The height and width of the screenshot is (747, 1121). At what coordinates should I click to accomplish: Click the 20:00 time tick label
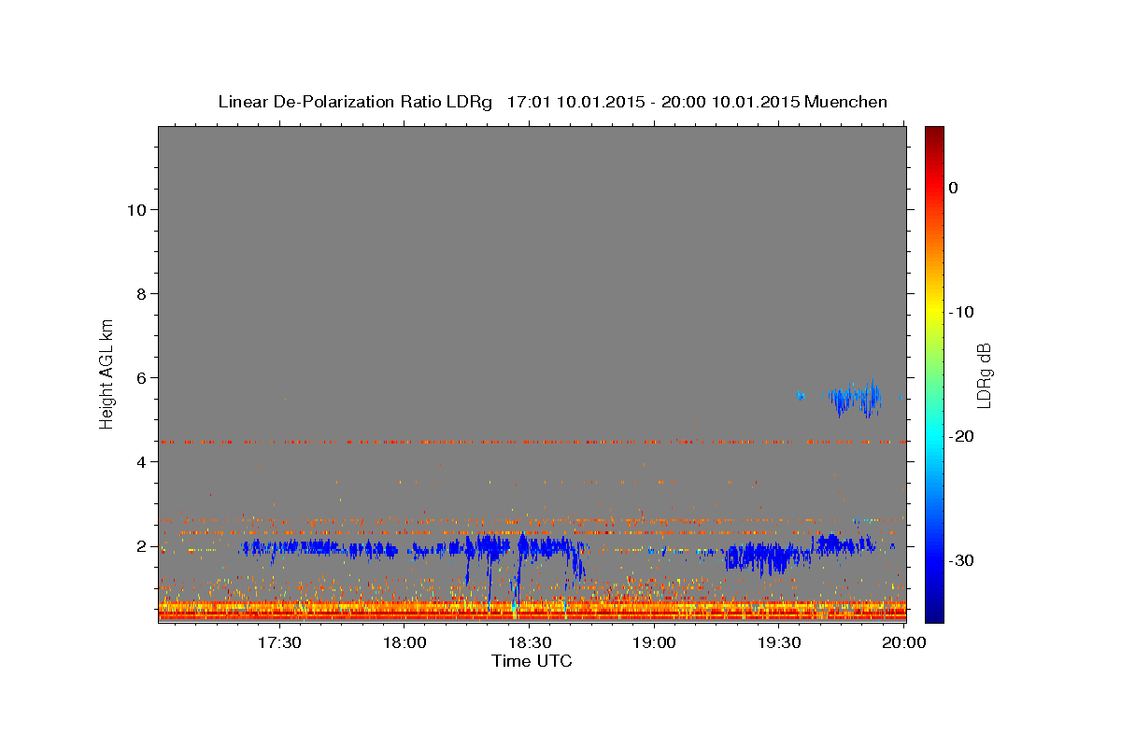pyautogui.click(x=904, y=643)
